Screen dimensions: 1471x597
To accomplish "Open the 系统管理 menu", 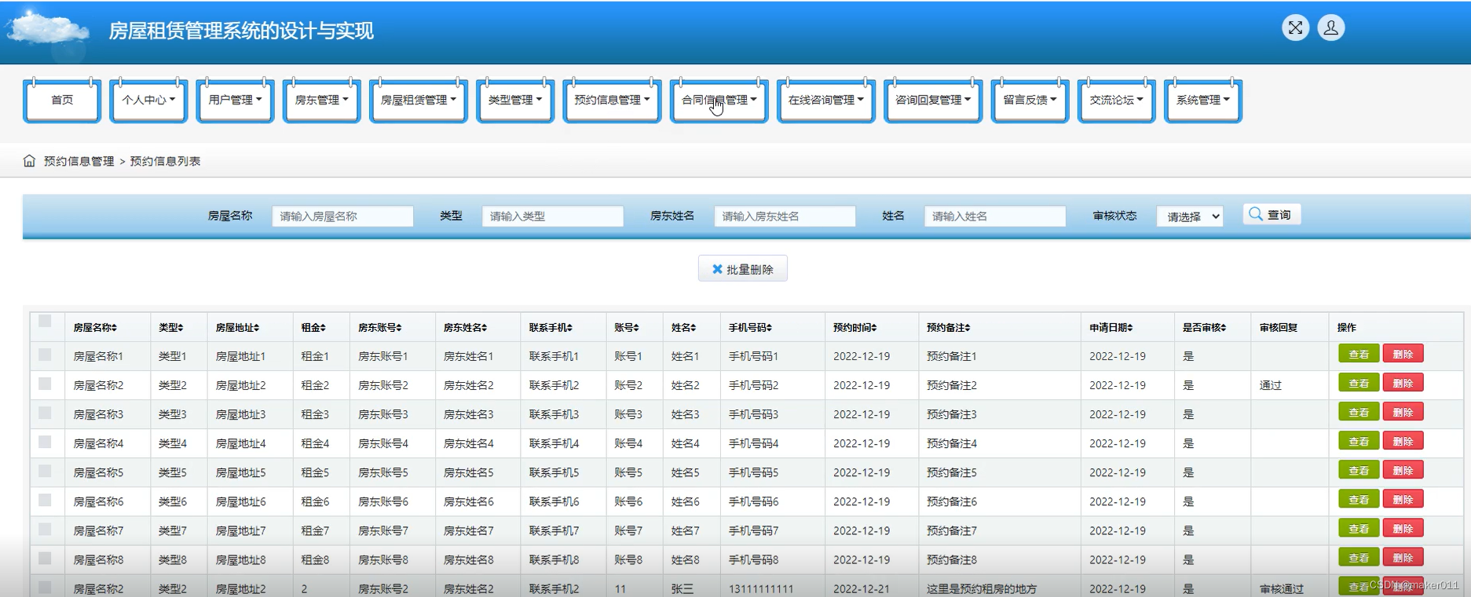I will click(x=1202, y=100).
